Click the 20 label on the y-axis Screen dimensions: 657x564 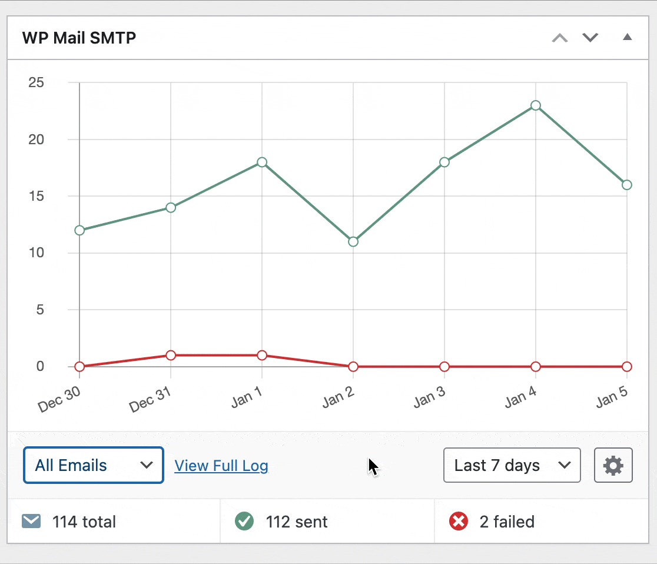[36, 139]
